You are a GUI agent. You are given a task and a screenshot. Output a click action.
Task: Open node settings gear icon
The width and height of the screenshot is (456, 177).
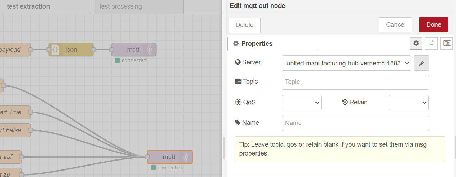coord(416,43)
